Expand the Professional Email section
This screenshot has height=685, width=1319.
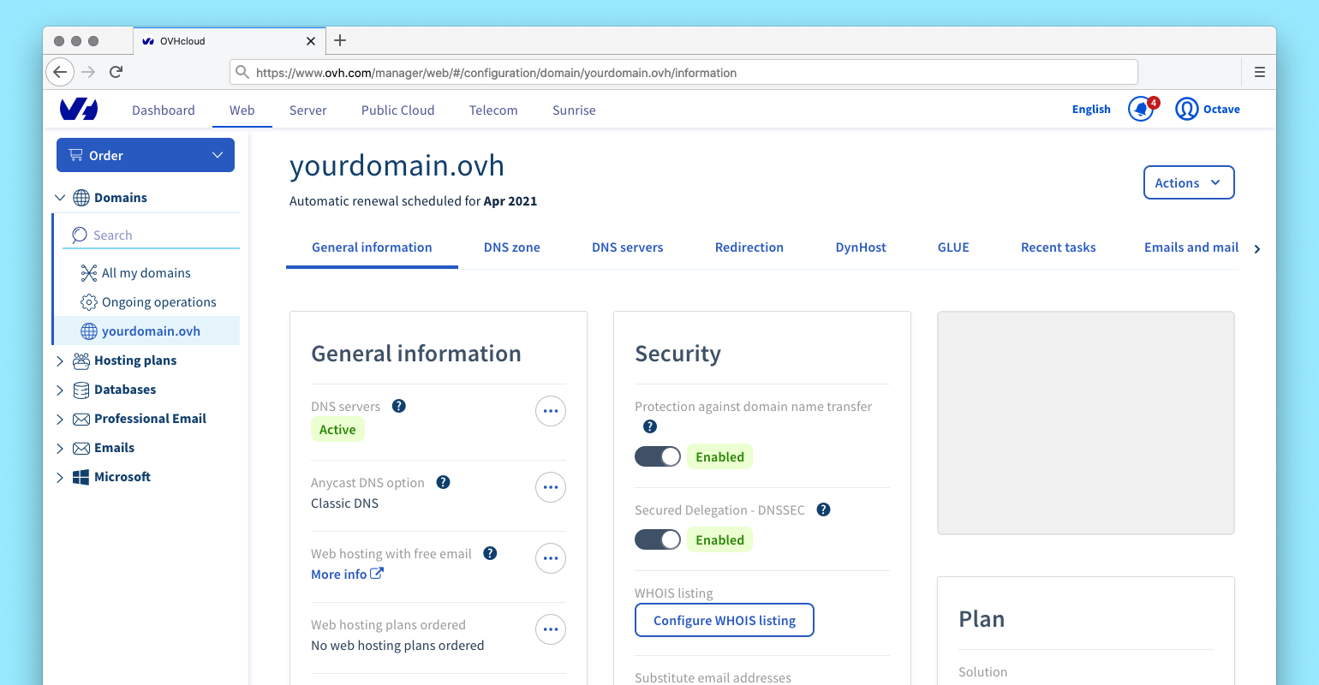60,419
